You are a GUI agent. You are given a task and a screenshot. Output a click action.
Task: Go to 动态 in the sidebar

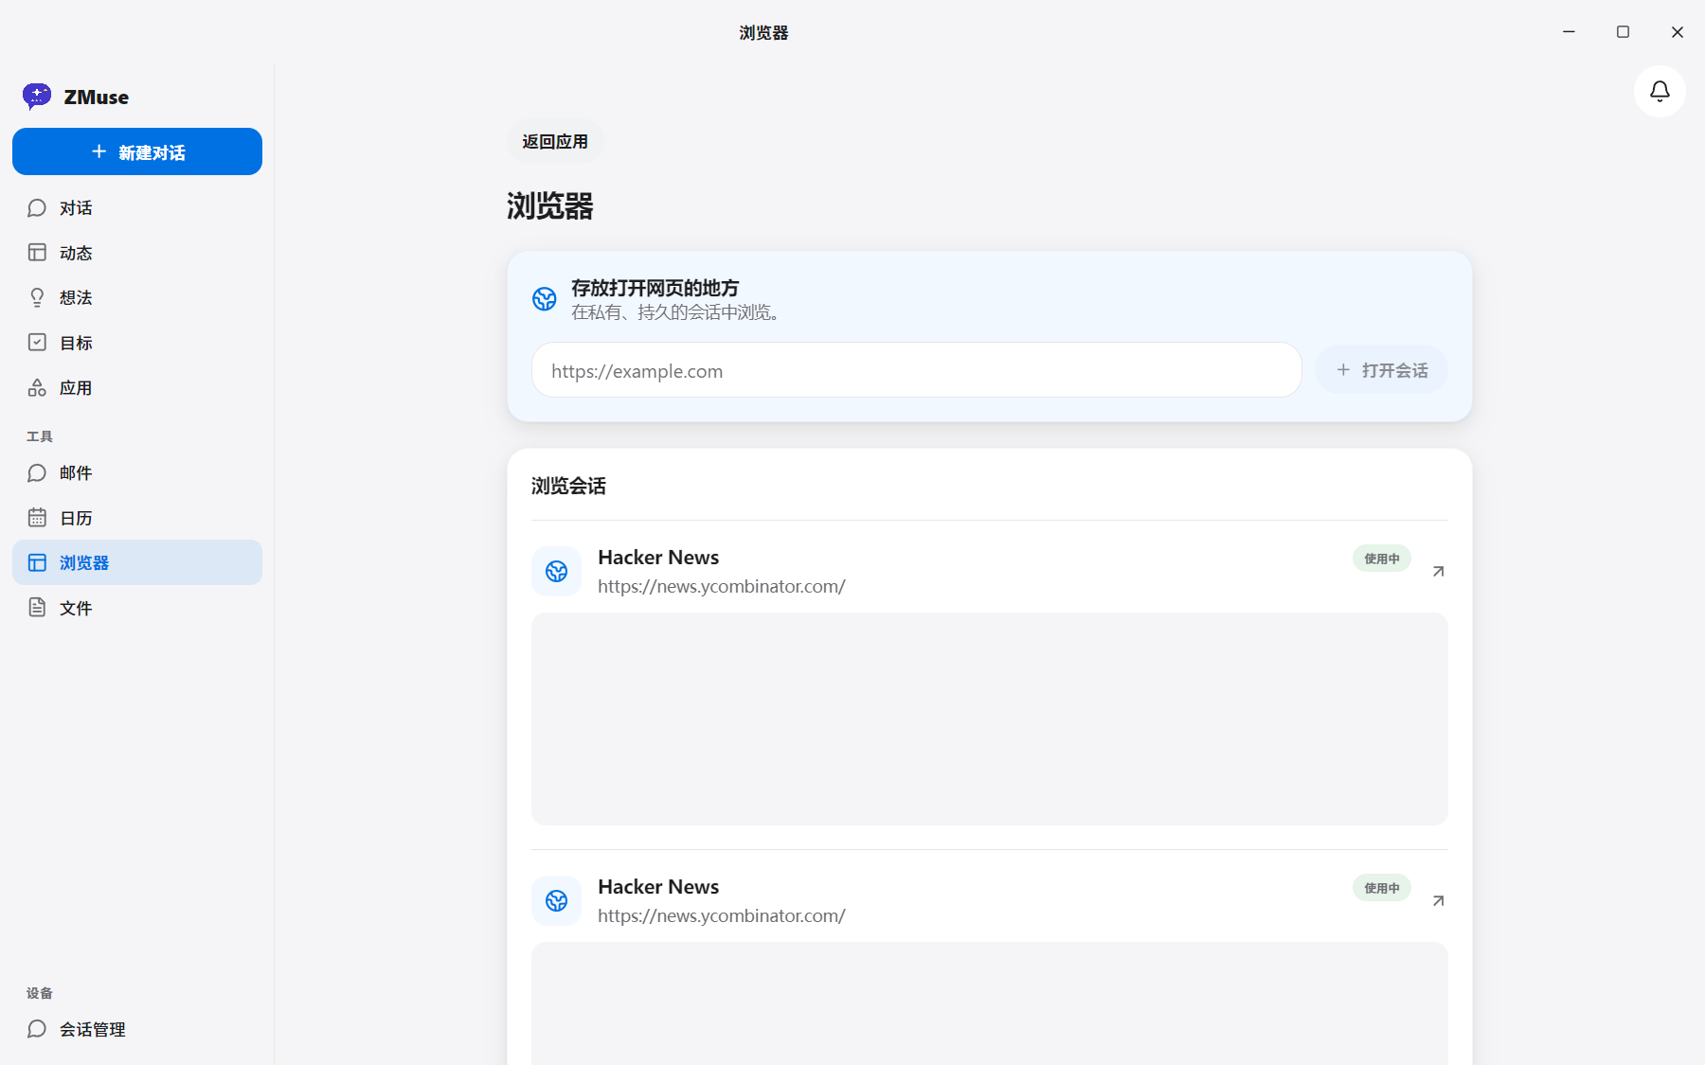(x=137, y=253)
